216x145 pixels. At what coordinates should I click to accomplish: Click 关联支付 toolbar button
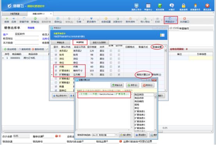[x=118, y=20]
